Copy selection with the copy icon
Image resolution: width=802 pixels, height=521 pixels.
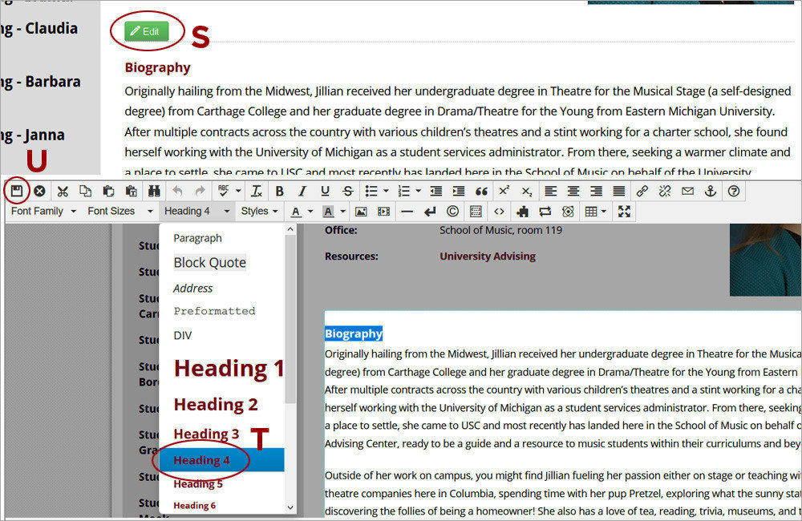click(x=86, y=192)
